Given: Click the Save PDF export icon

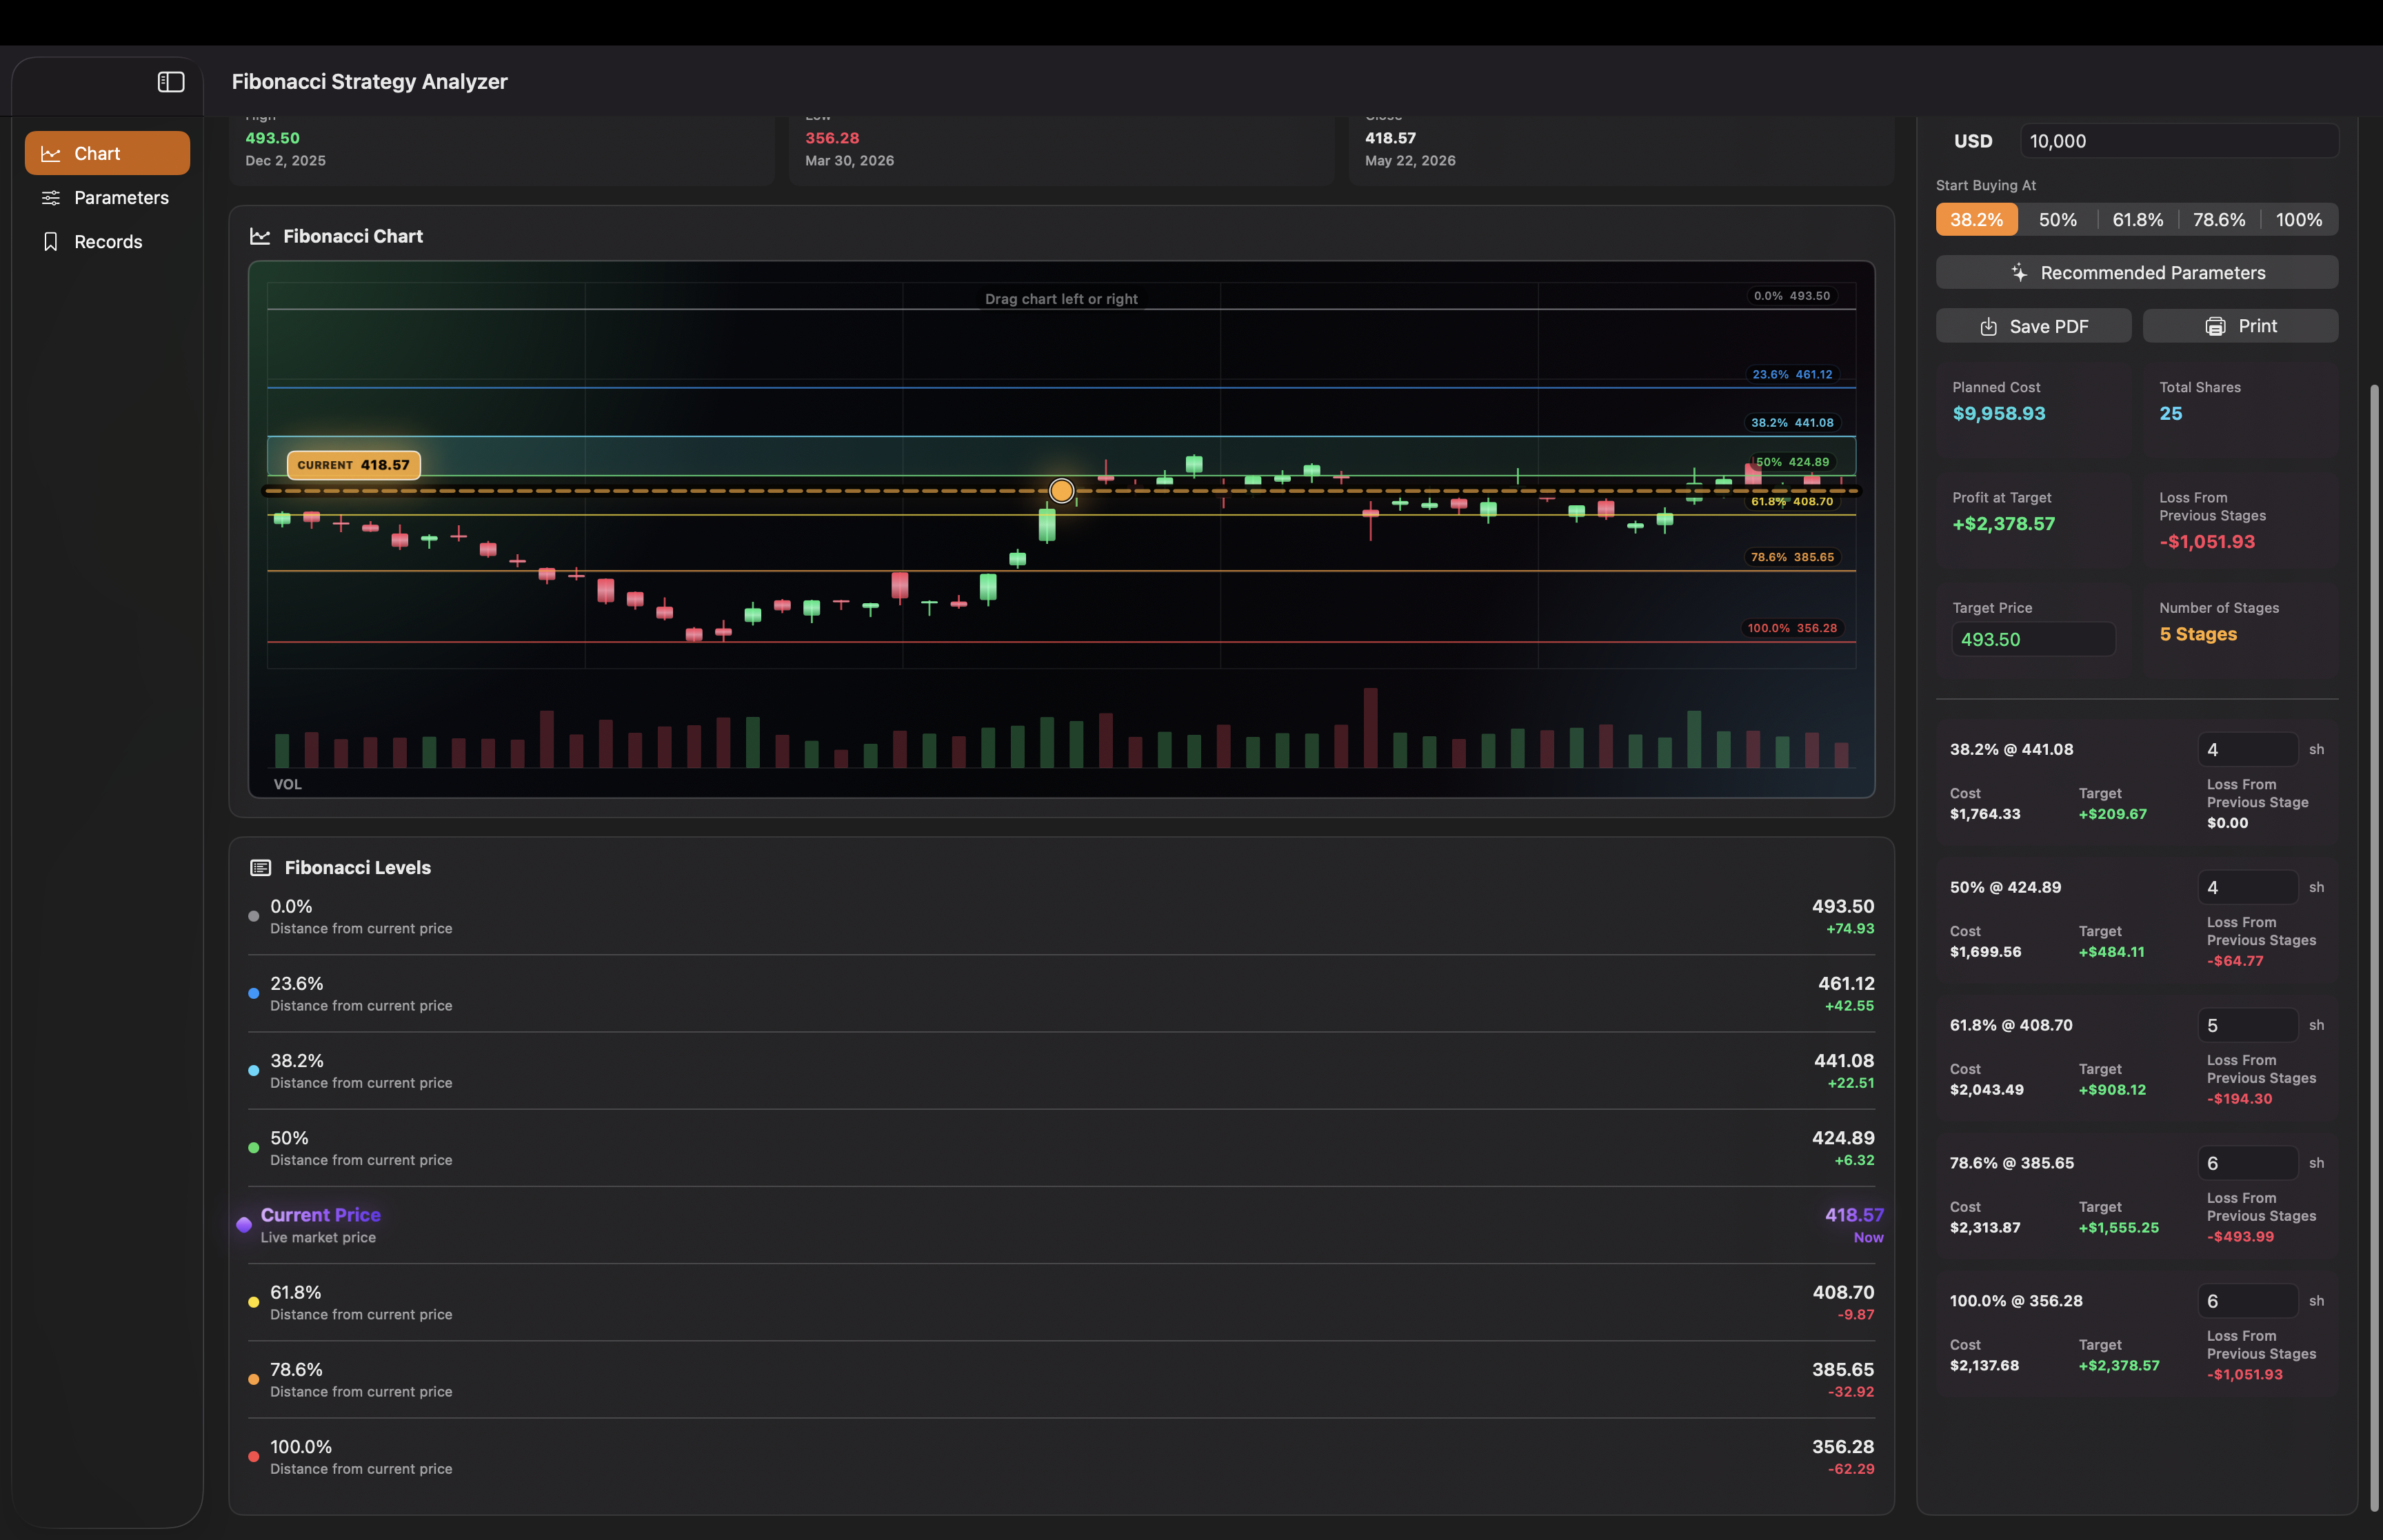Looking at the screenshot, I should click(x=1989, y=327).
